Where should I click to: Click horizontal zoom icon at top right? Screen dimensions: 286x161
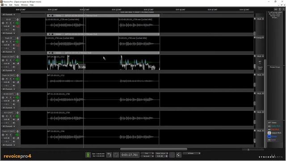pos(276,9)
